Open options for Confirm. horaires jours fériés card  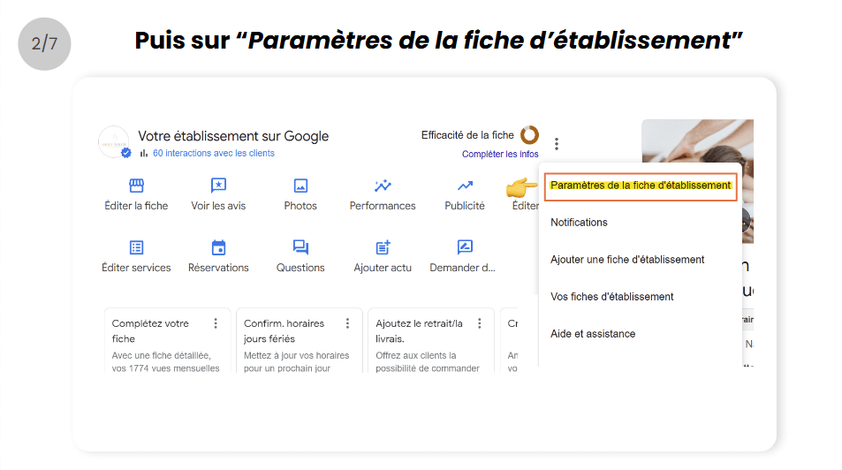pyautogui.click(x=347, y=323)
